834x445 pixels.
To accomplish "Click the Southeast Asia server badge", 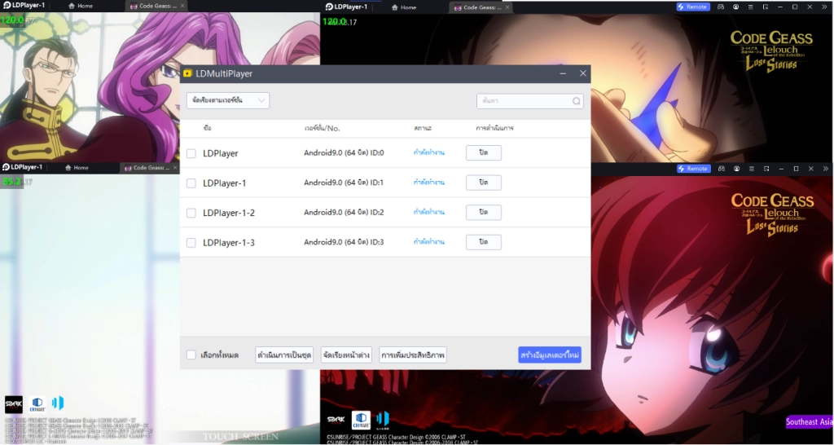I will [x=809, y=422].
